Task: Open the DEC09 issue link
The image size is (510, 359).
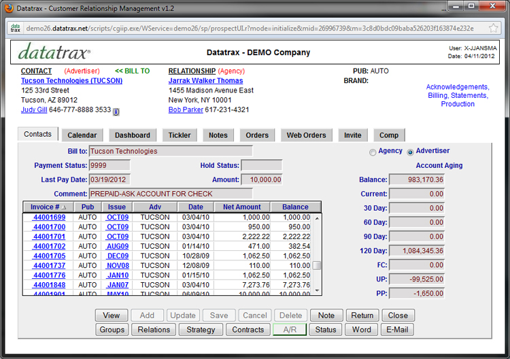Action: tap(118, 256)
